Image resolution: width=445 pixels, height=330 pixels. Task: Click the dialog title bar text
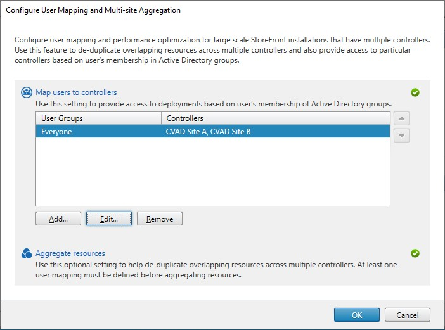coord(93,11)
